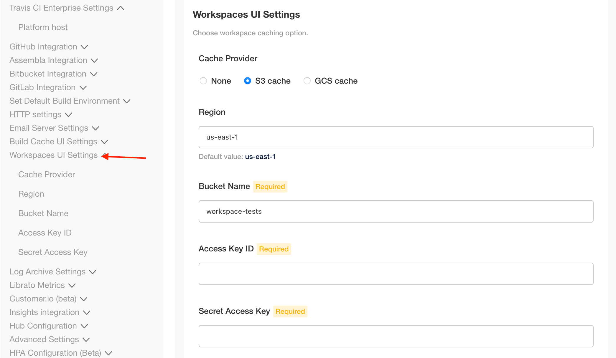The image size is (616, 358).
Task: Click the Bucket Name sidebar link
Action: point(43,213)
